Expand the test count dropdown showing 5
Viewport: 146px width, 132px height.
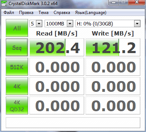39,24
